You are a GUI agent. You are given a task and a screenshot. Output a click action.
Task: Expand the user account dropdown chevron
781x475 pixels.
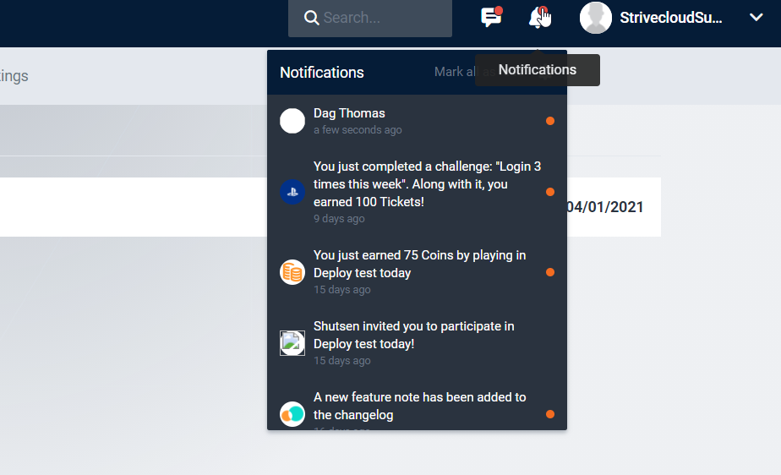[756, 18]
